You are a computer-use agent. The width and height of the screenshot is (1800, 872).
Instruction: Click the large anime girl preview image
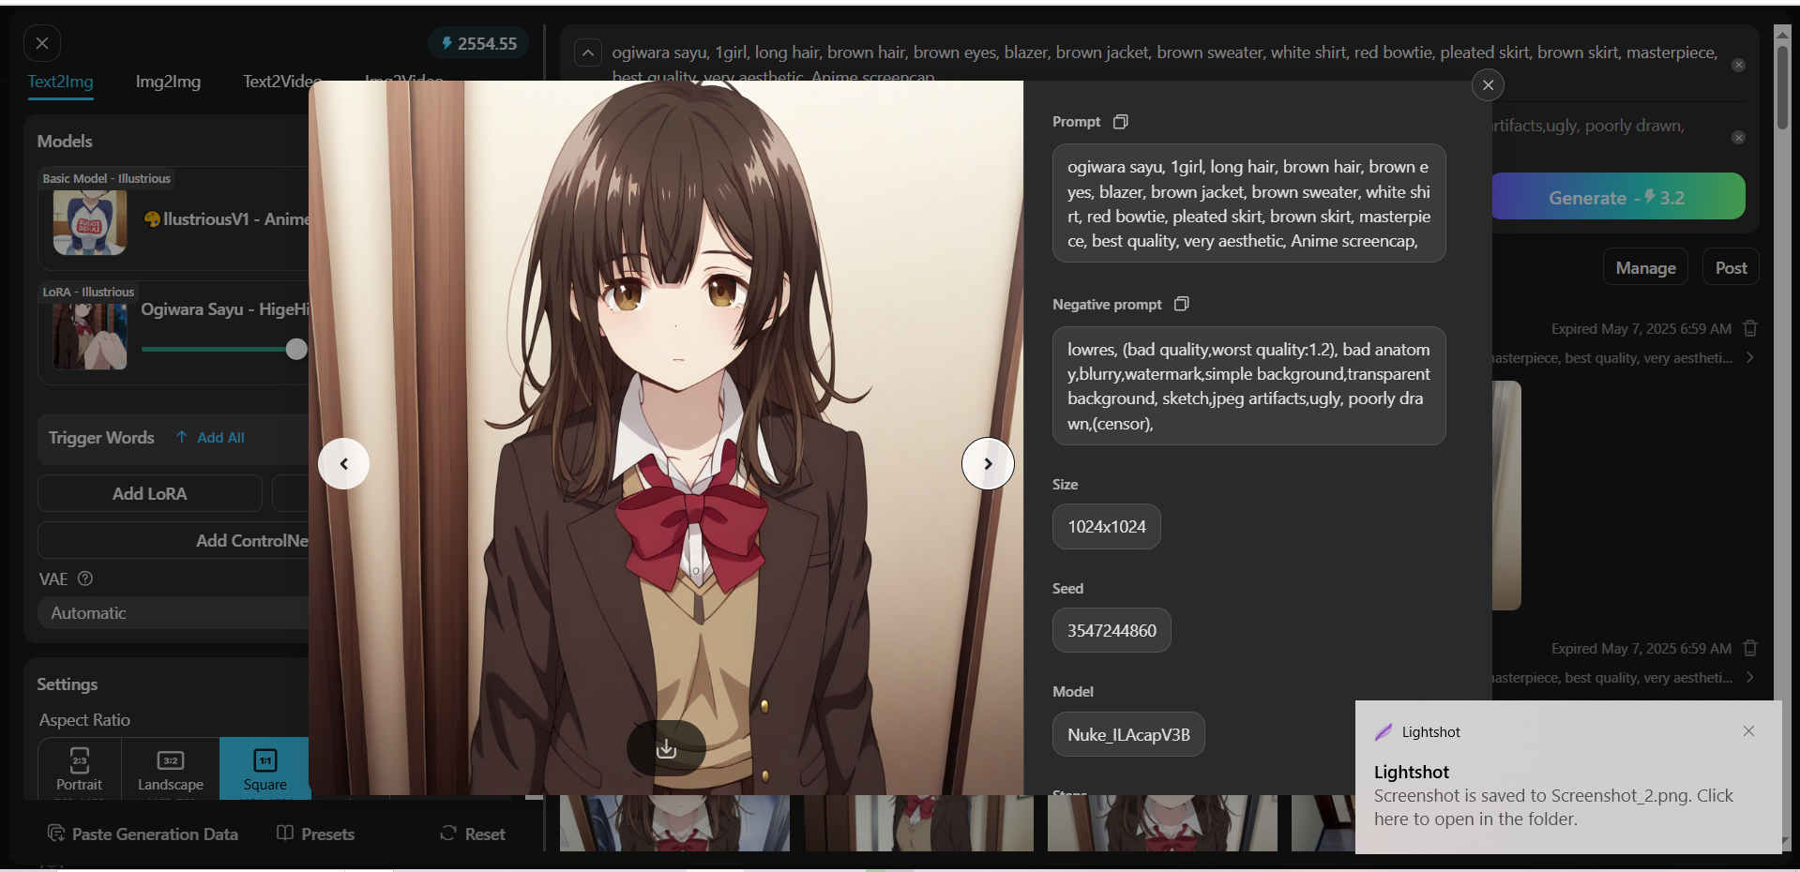pyautogui.click(x=666, y=437)
